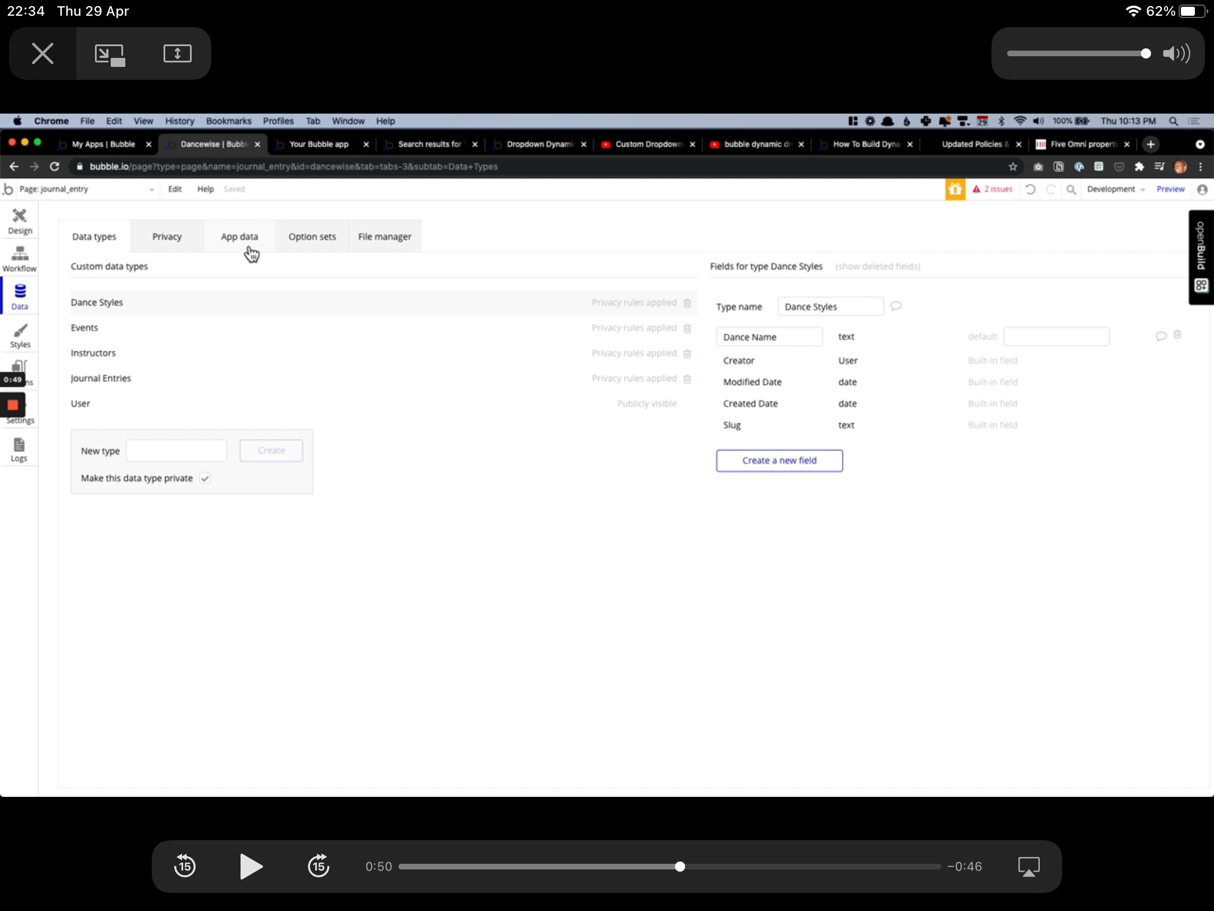Uncheck Make this data type private
This screenshot has width=1214, height=911.
coord(204,479)
